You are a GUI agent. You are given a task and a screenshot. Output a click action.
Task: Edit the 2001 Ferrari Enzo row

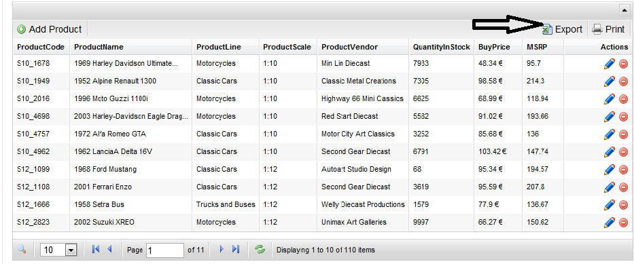[609, 187]
